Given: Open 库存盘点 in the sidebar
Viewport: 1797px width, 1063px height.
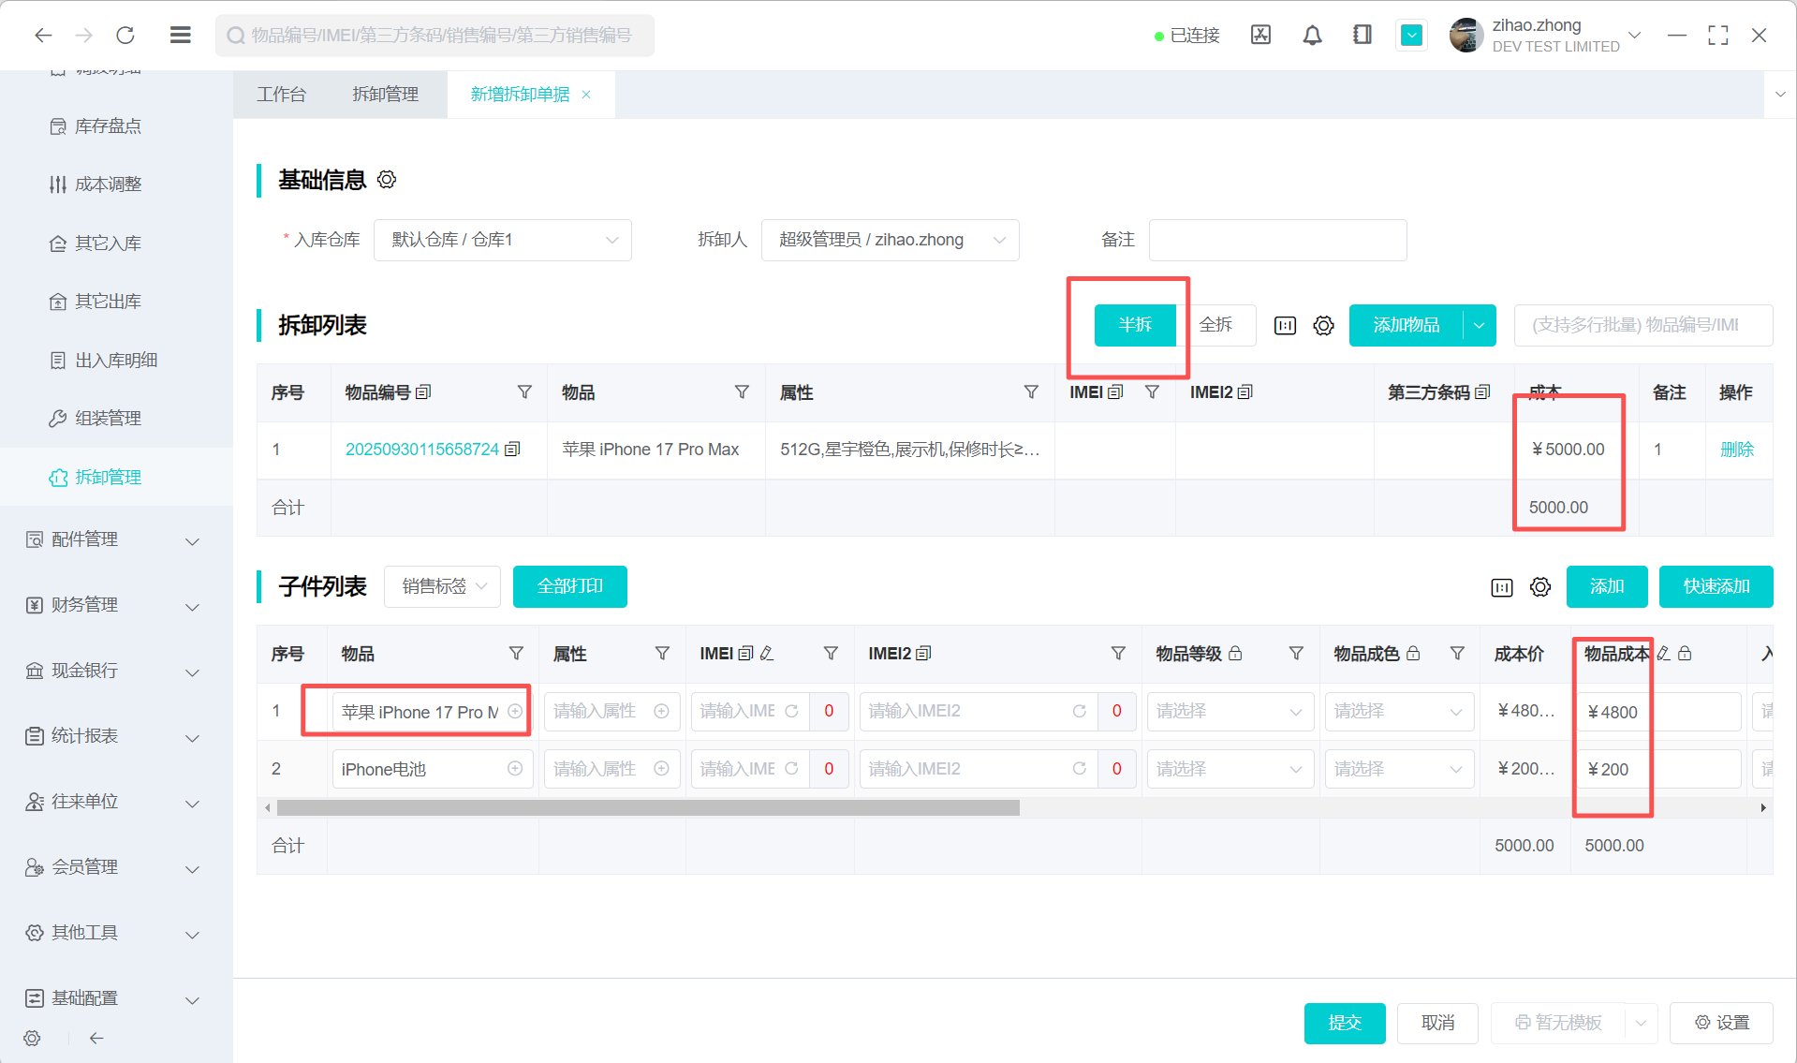Looking at the screenshot, I should (108, 126).
